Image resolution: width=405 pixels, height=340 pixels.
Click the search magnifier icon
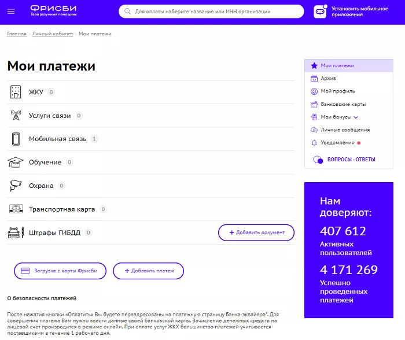coord(127,12)
